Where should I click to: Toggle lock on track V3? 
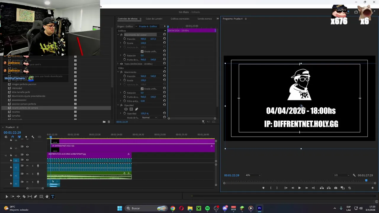(11, 148)
